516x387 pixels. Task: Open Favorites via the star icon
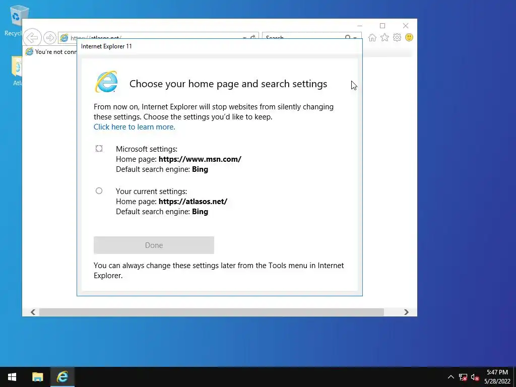[384, 37]
